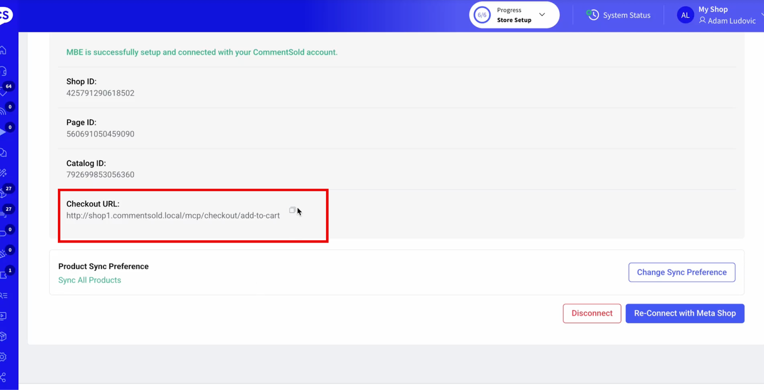Image resolution: width=764 pixels, height=390 pixels.
Task: Click the AL user avatar
Action: [x=685, y=15]
